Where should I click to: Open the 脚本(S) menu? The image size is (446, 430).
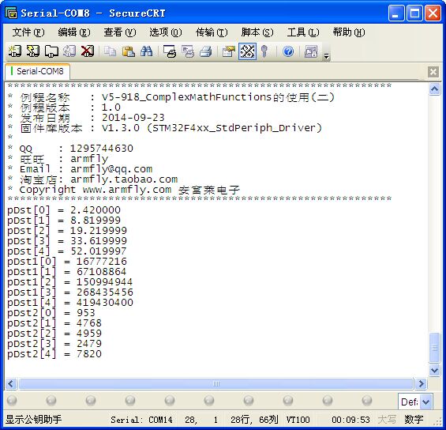tap(257, 32)
